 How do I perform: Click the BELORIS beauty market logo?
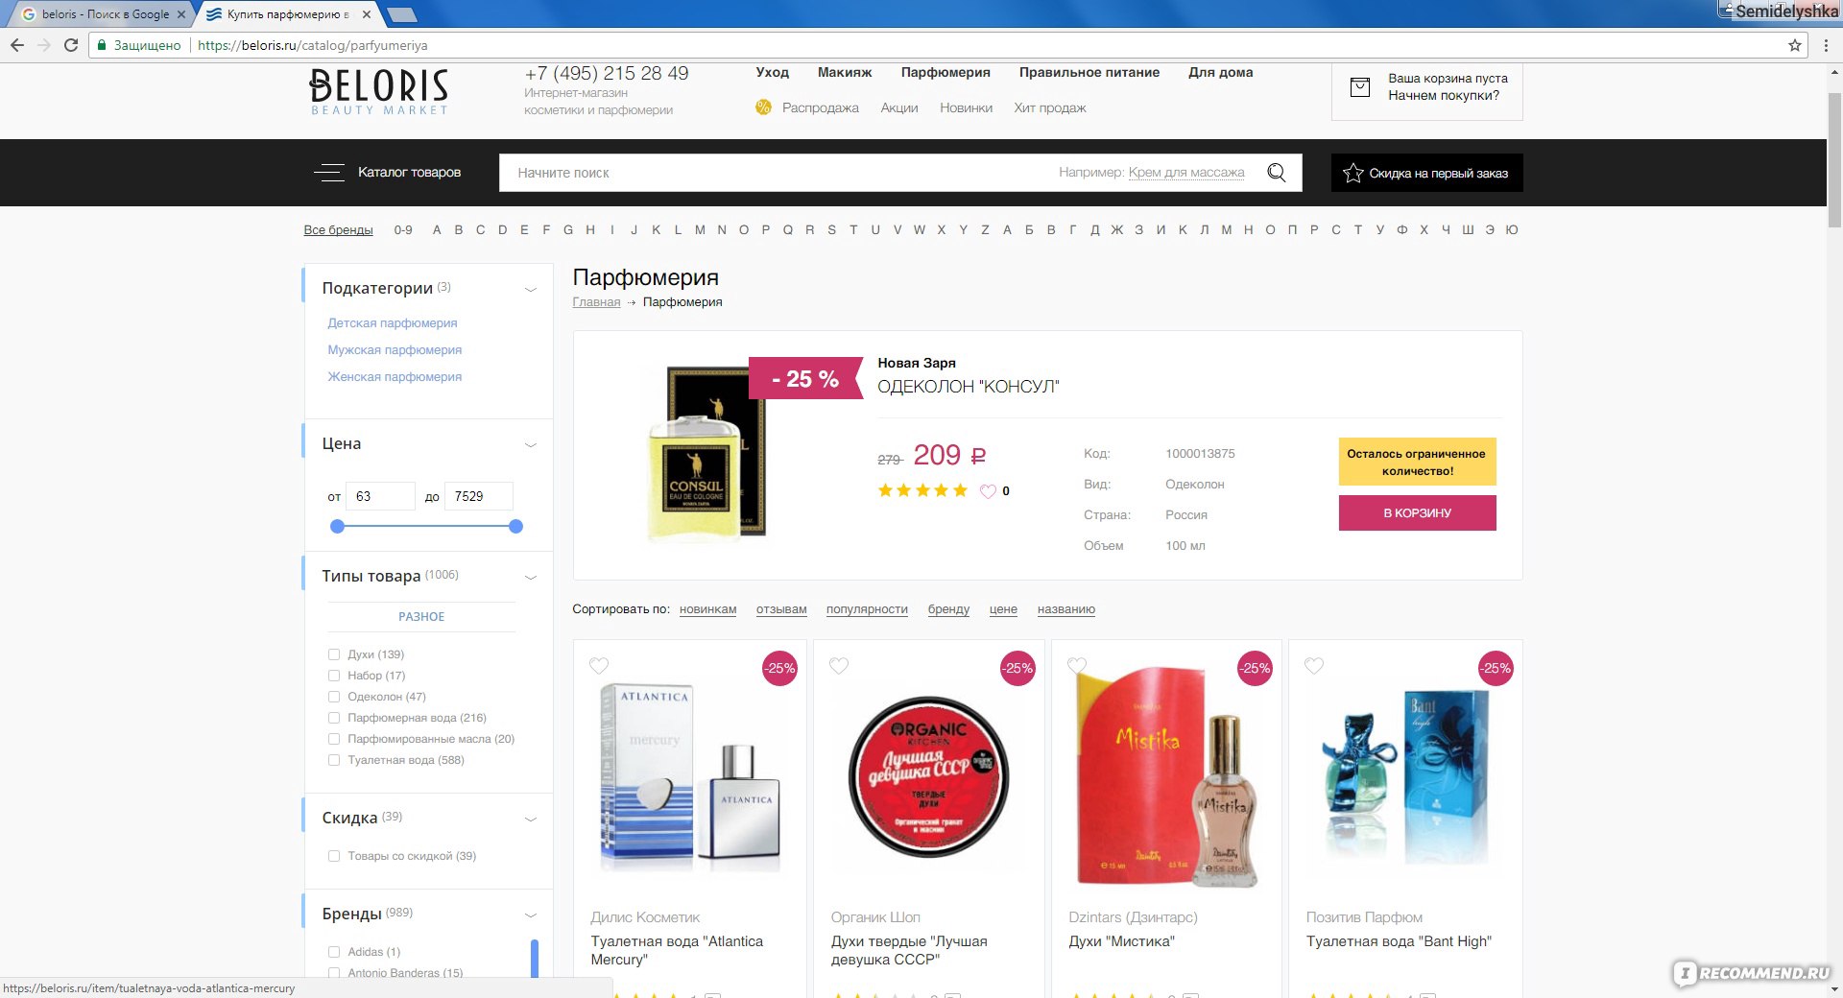click(x=379, y=91)
